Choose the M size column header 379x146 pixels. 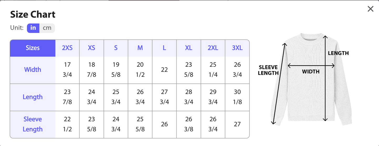tap(140, 48)
